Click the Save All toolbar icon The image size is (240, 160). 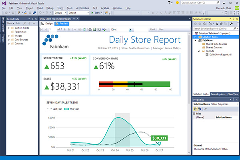point(34,13)
